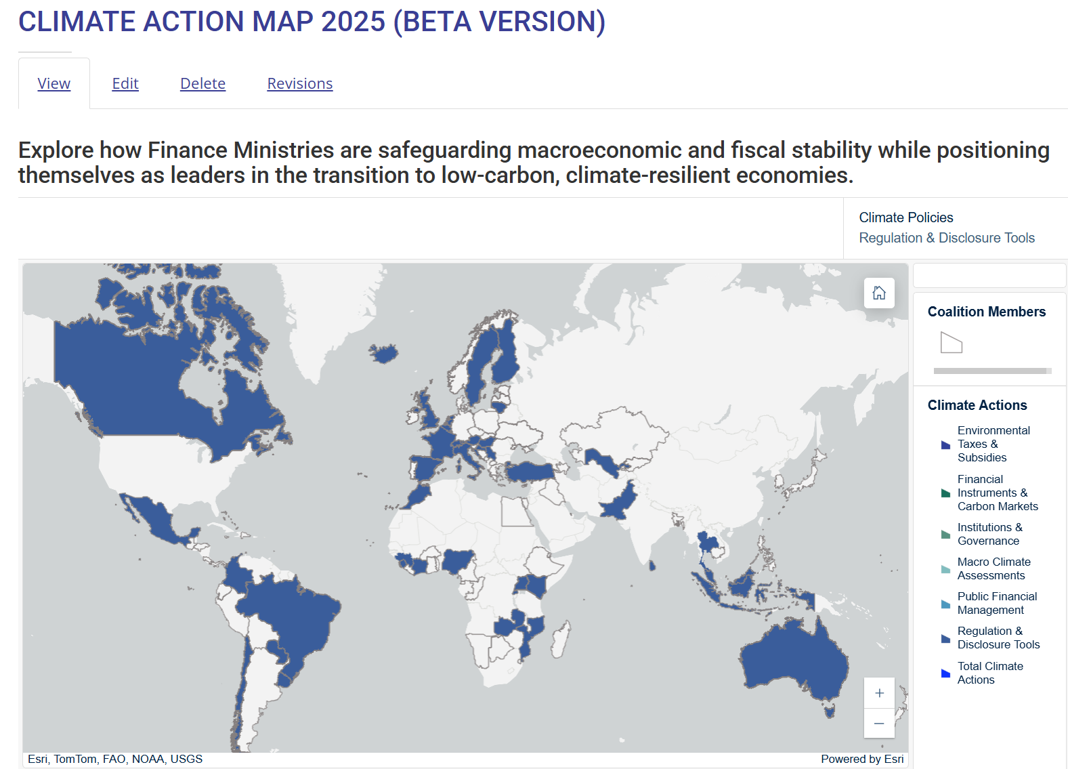The image size is (1068, 769).
Task: Click the Climate Policies heading
Action: click(905, 217)
